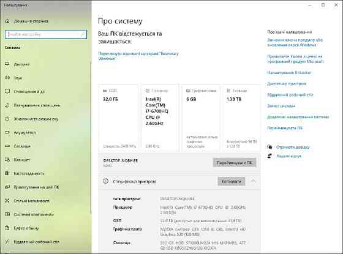Click the Акумулятор battery icon

pos(7,132)
